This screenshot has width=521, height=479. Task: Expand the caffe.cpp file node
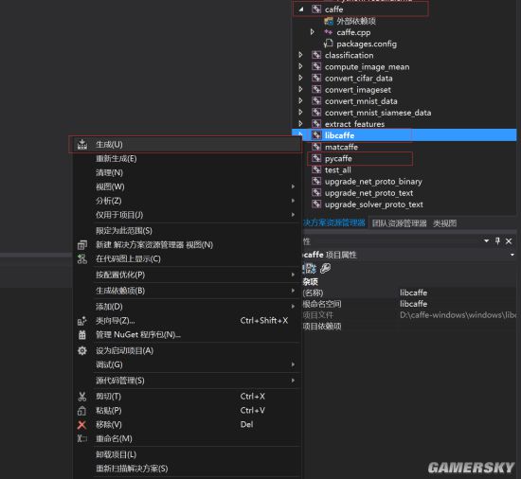click(x=313, y=32)
